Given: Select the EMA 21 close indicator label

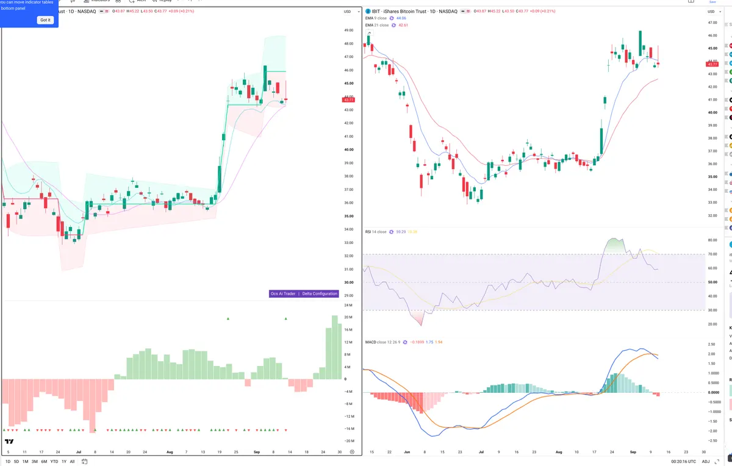Looking at the screenshot, I should (377, 25).
